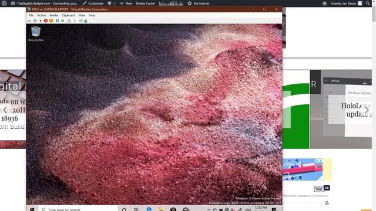Viewport: 376px width, 211px height.
Task: Open the Mail app in VM taskbar
Action: point(186,209)
